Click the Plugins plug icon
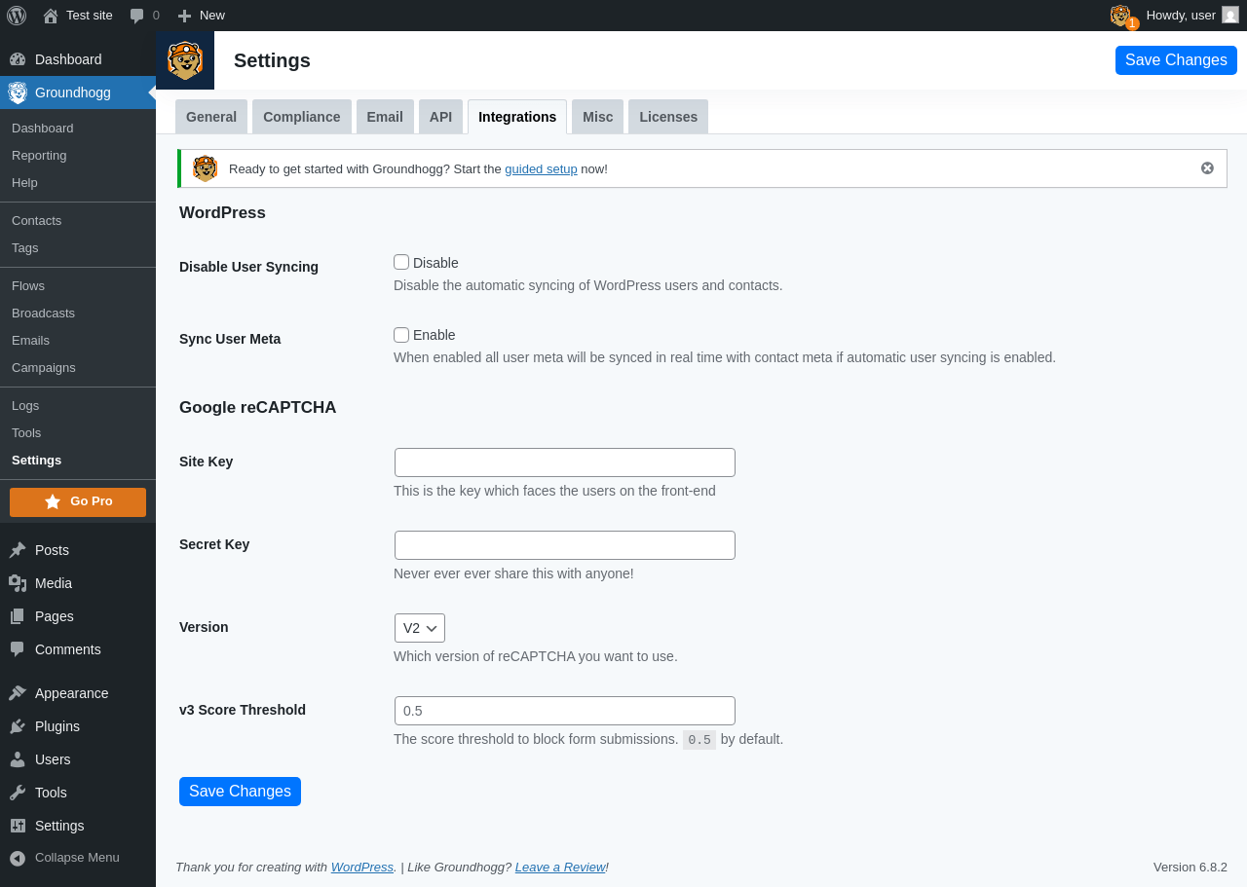1247x887 pixels. pyautogui.click(x=18, y=726)
